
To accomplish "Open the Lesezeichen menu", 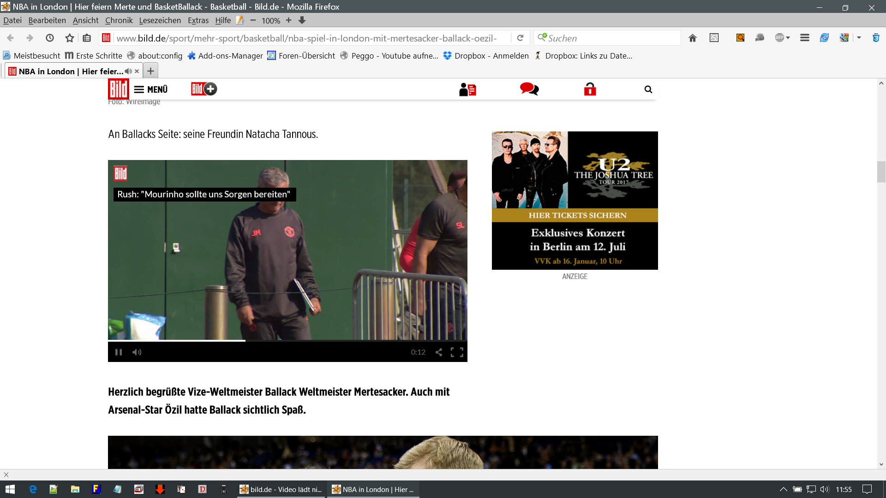I will pyautogui.click(x=160, y=20).
